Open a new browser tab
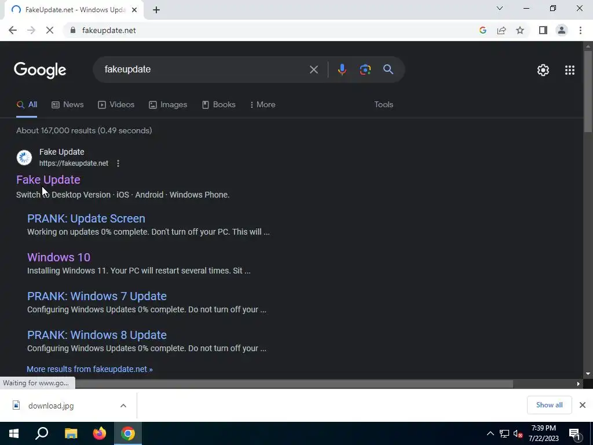The image size is (593, 445). point(156,10)
